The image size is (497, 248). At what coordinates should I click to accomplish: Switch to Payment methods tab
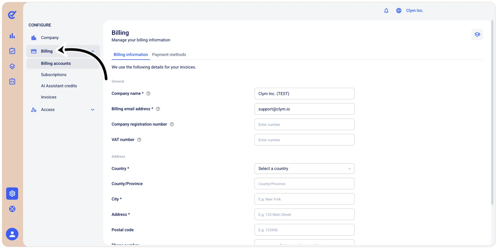point(169,55)
